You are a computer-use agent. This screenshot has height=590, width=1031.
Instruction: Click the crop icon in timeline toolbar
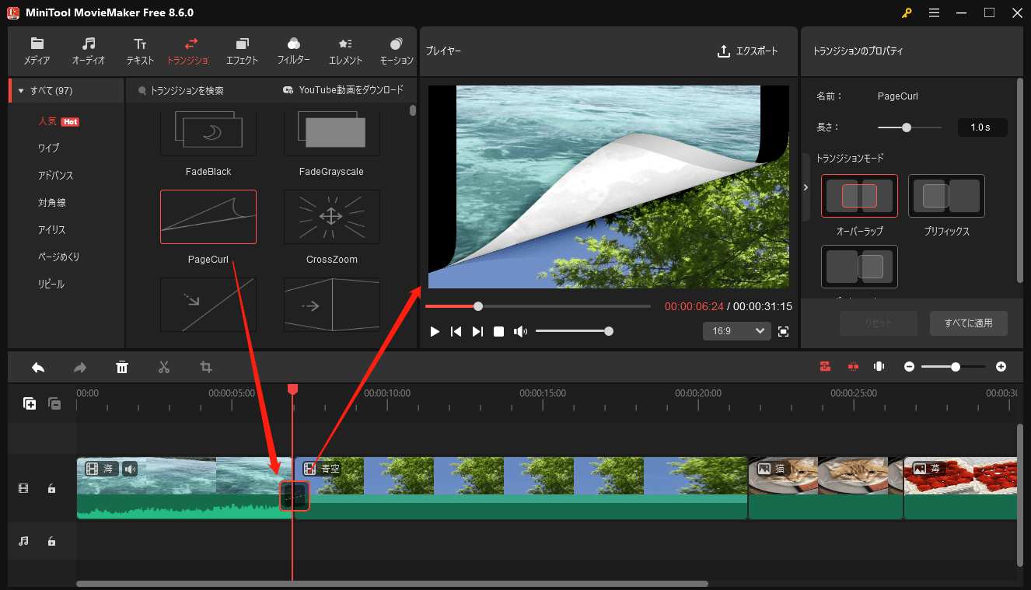(205, 366)
